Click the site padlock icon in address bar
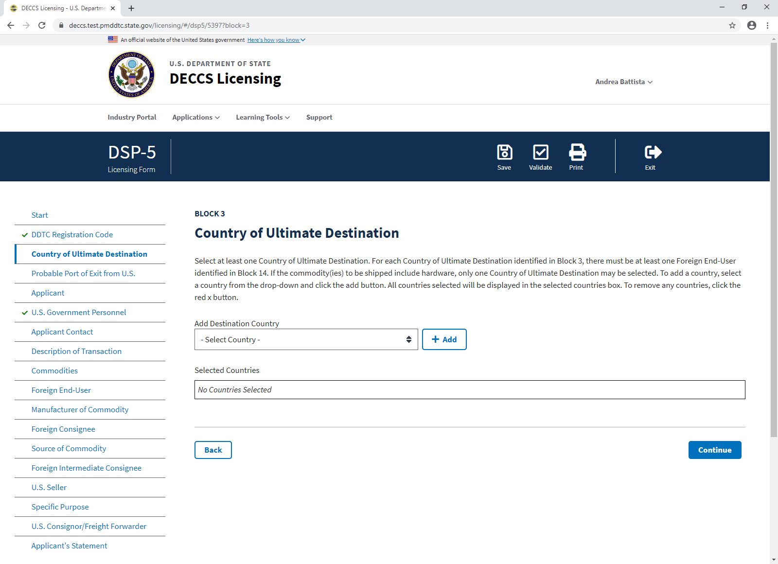The height and width of the screenshot is (564, 778). pos(61,25)
